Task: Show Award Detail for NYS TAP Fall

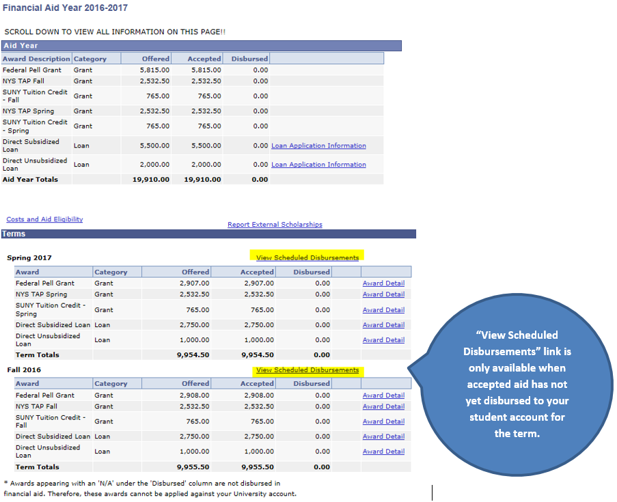Action: [383, 406]
